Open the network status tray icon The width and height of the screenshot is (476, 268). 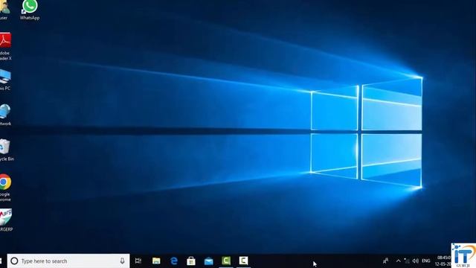point(407,261)
